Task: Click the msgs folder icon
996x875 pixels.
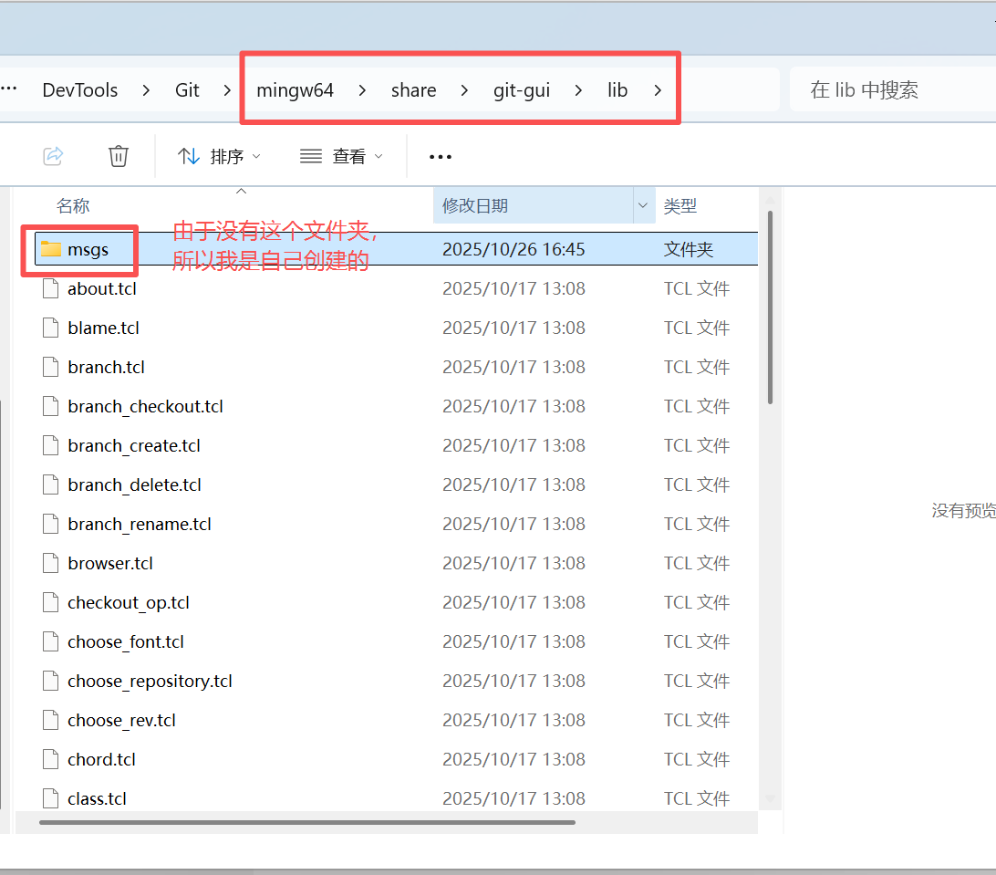Action: [51, 249]
